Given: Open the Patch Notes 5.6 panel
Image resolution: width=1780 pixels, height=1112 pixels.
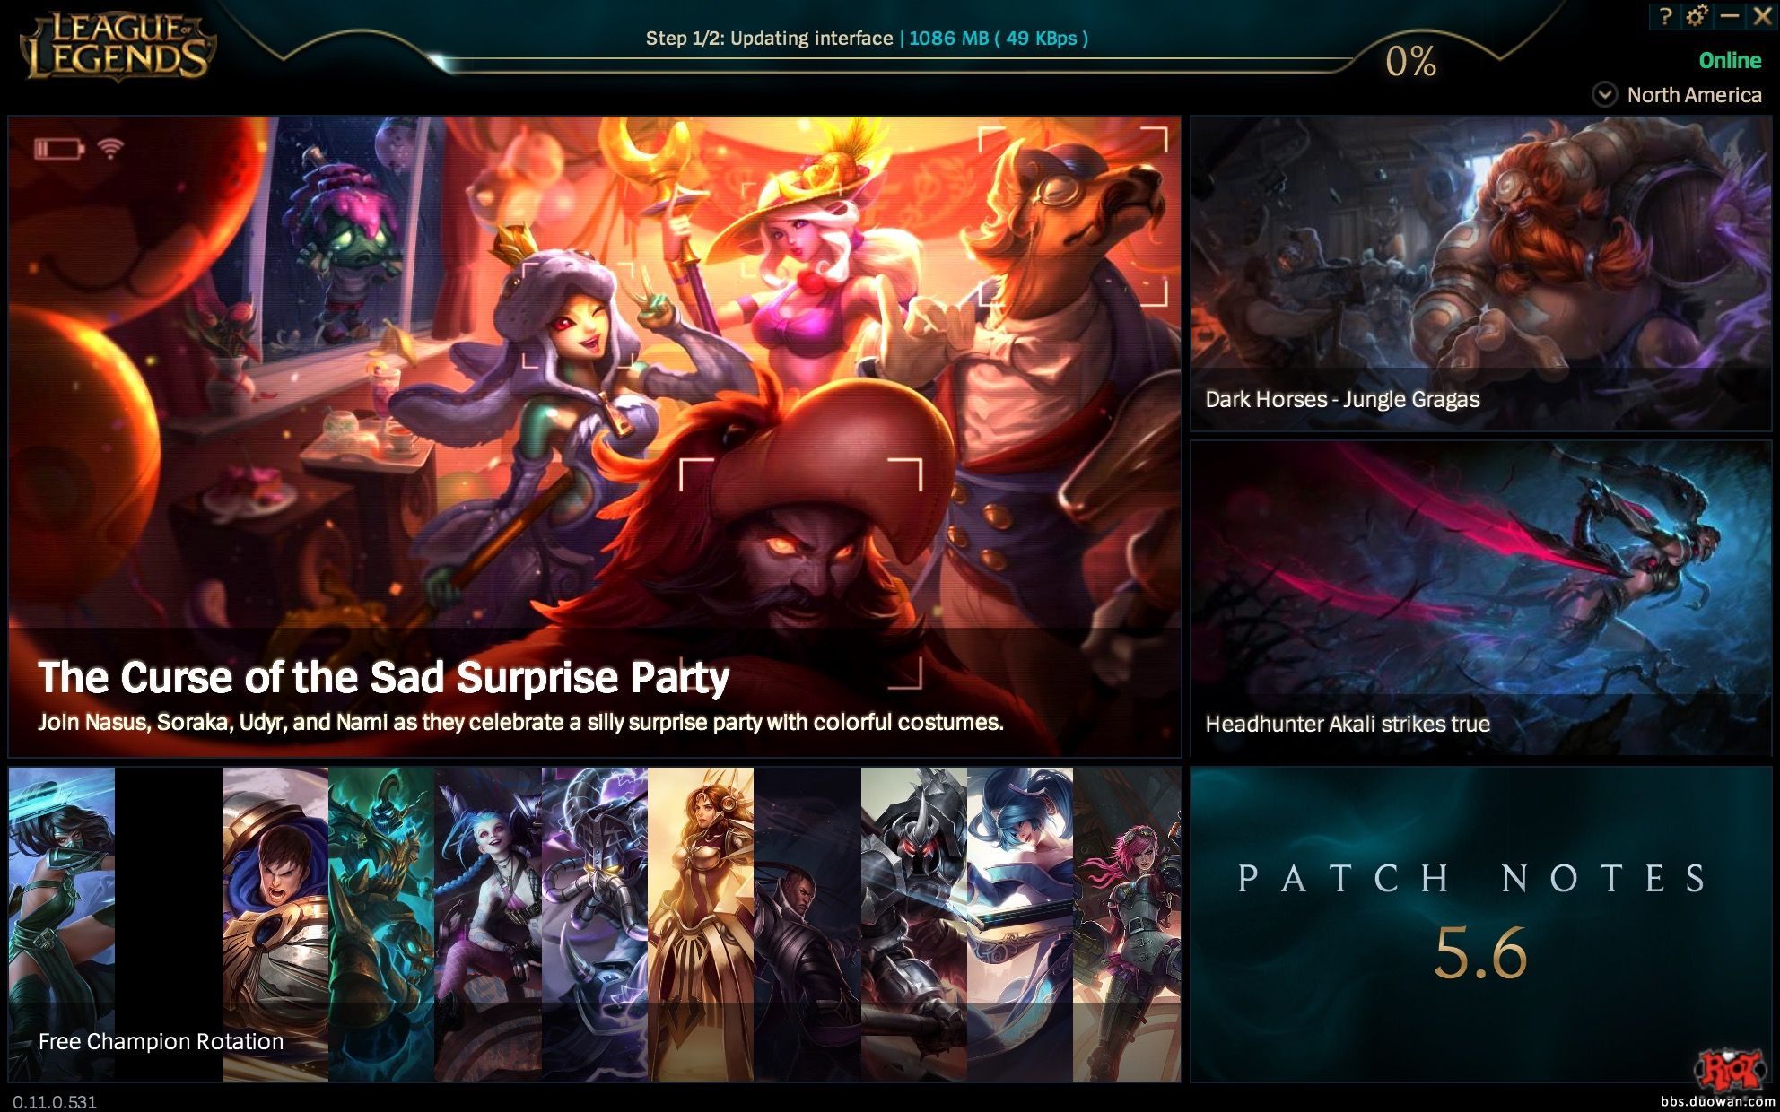Looking at the screenshot, I should (x=1481, y=924).
